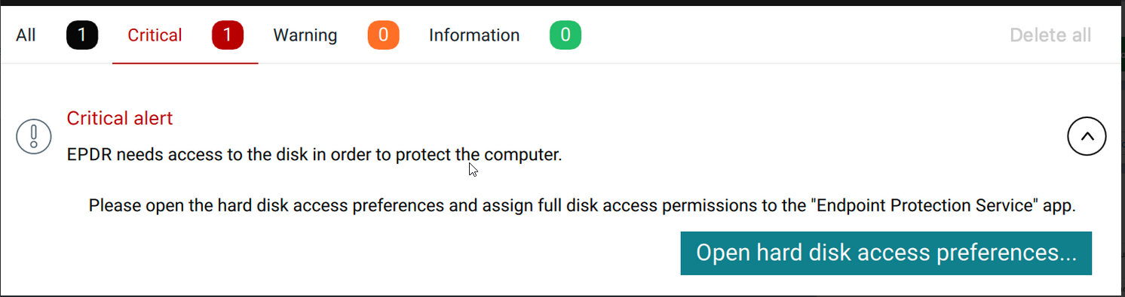Click the EPDR needs access message text

click(x=314, y=156)
